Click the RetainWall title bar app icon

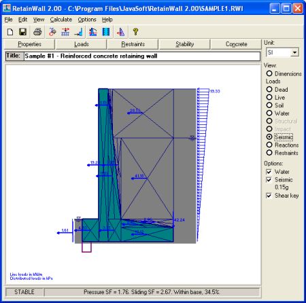7,8
